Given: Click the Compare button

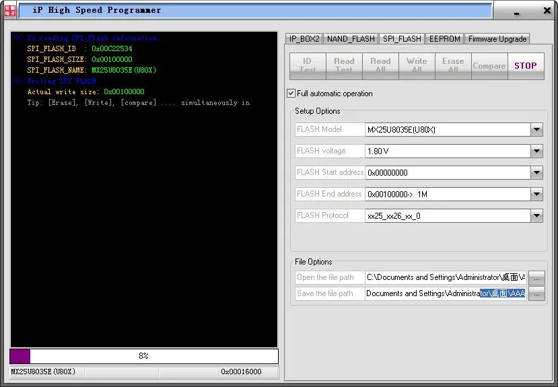Looking at the screenshot, I should tap(489, 66).
